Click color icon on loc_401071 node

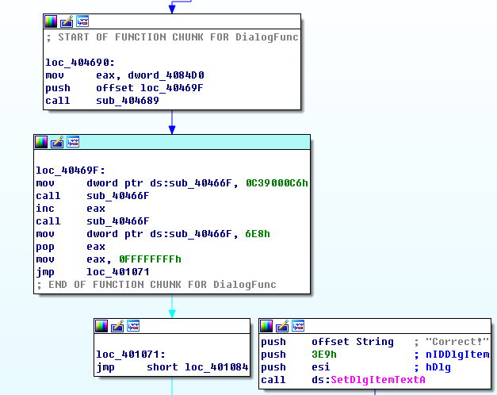tap(101, 326)
